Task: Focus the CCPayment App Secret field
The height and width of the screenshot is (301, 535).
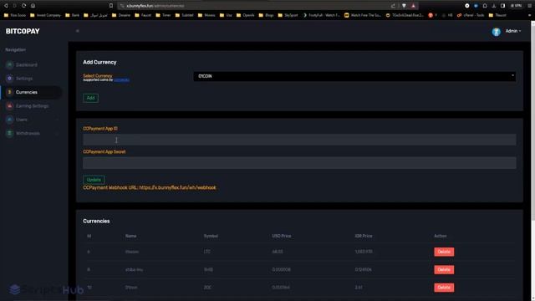Action: 299,163
